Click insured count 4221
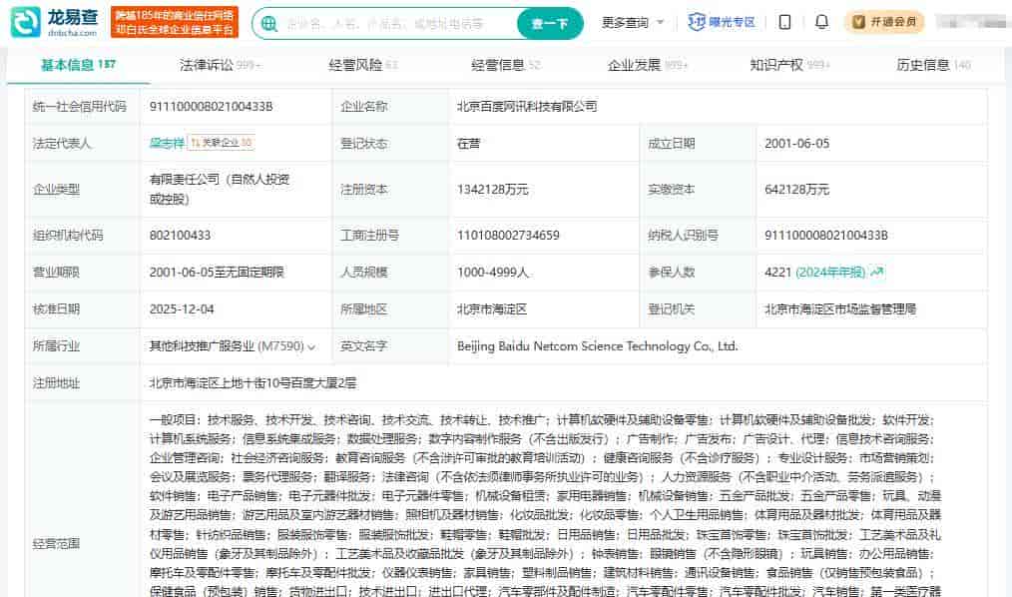The height and width of the screenshot is (597, 1012). 777,273
